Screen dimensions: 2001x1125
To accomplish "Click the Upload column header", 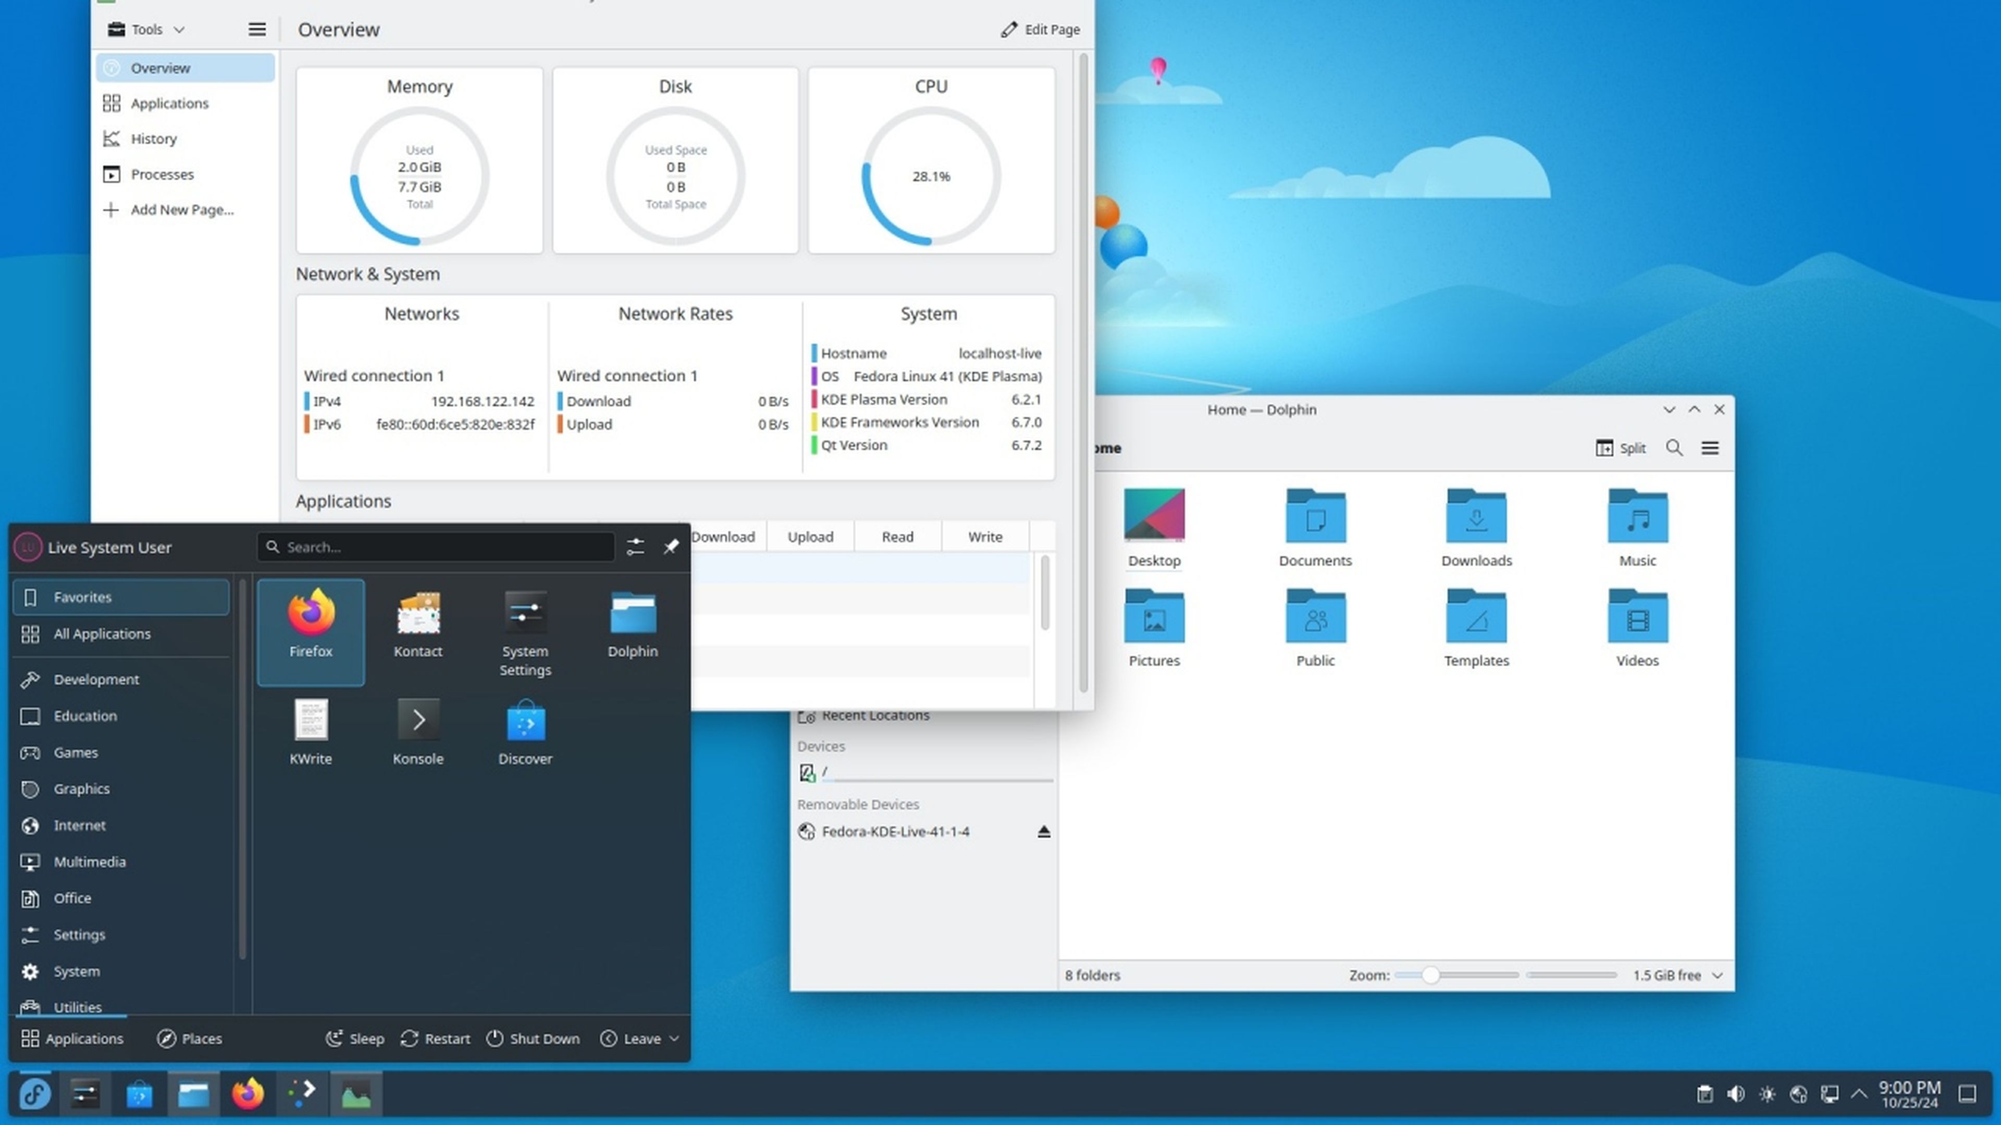I will click(x=810, y=536).
